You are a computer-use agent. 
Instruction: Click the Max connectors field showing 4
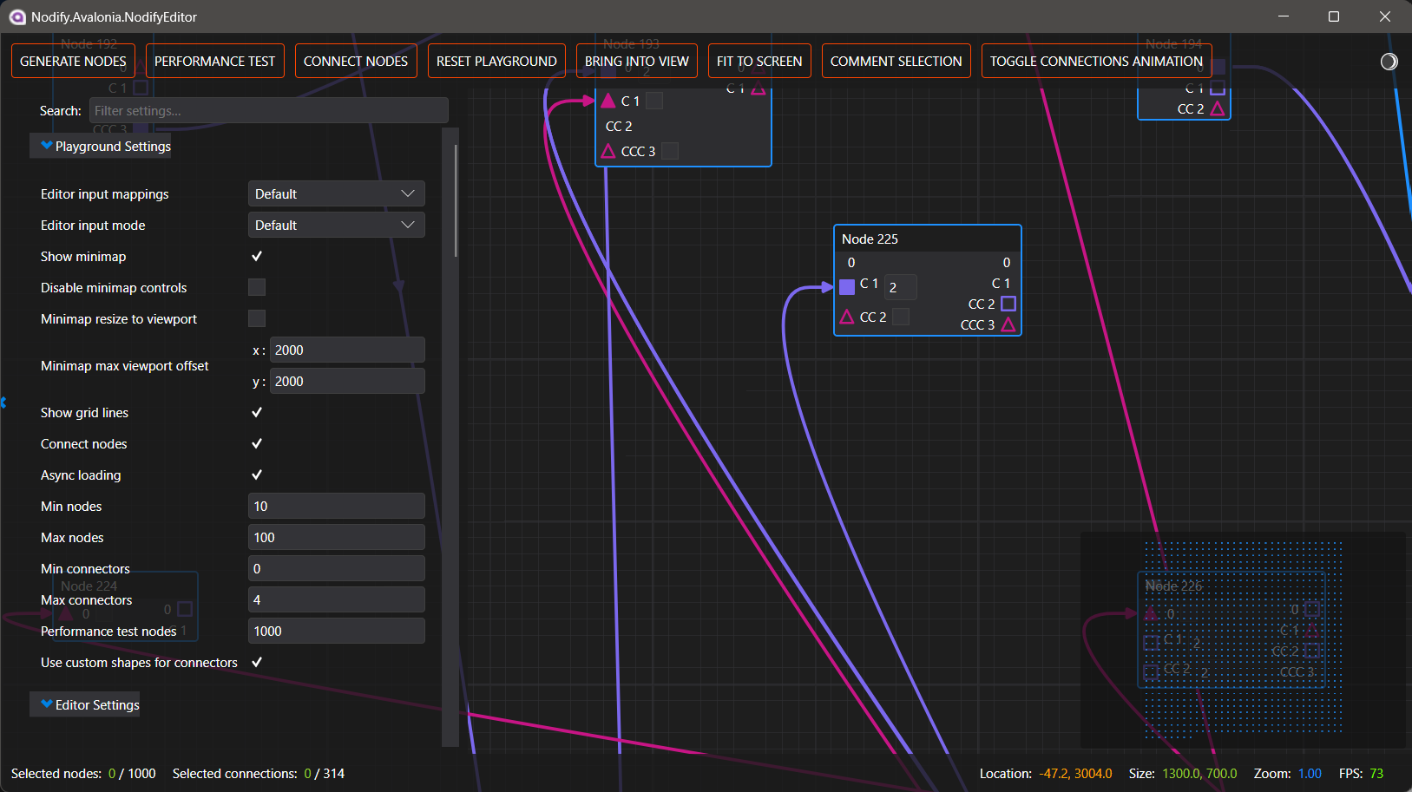(x=337, y=599)
